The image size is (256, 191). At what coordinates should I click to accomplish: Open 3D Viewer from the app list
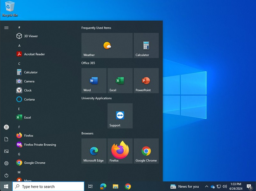point(27,36)
